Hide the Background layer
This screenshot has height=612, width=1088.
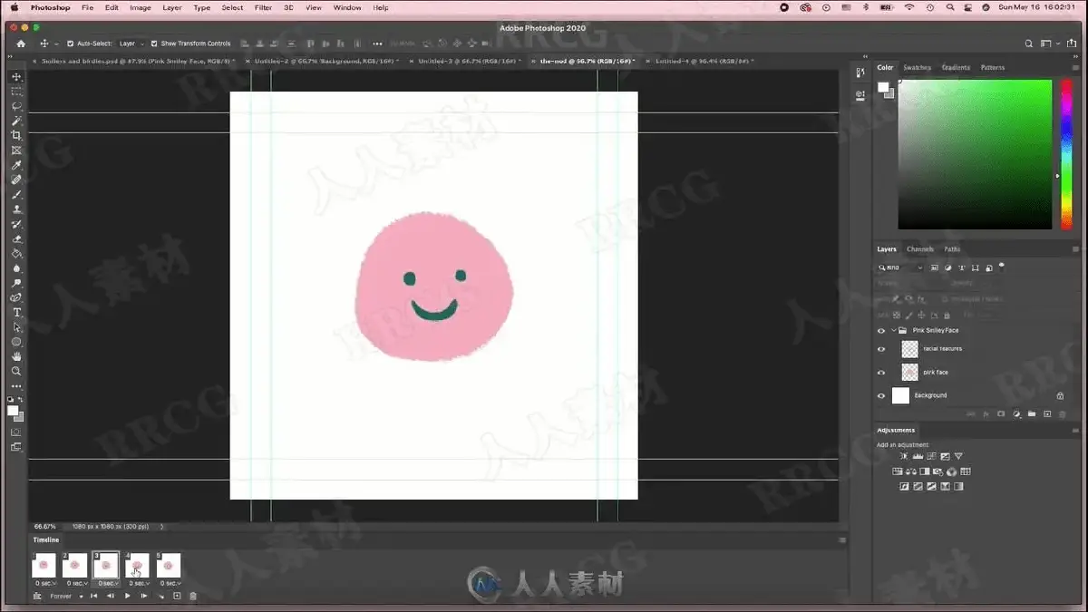click(881, 396)
